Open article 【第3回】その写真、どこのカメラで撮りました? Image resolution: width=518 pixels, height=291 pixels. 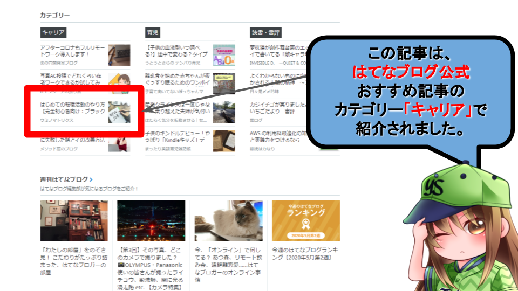(x=151, y=268)
